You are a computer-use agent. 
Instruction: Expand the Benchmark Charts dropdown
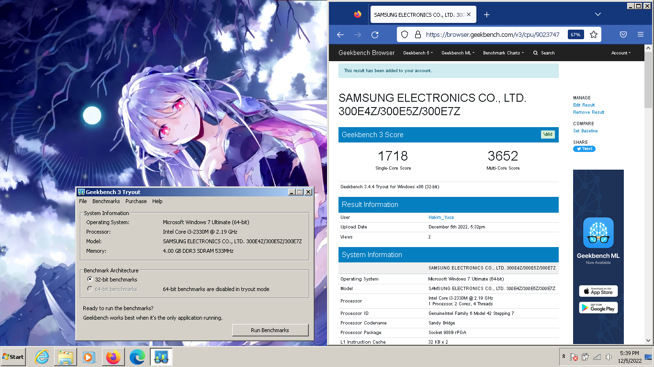click(503, 53)
